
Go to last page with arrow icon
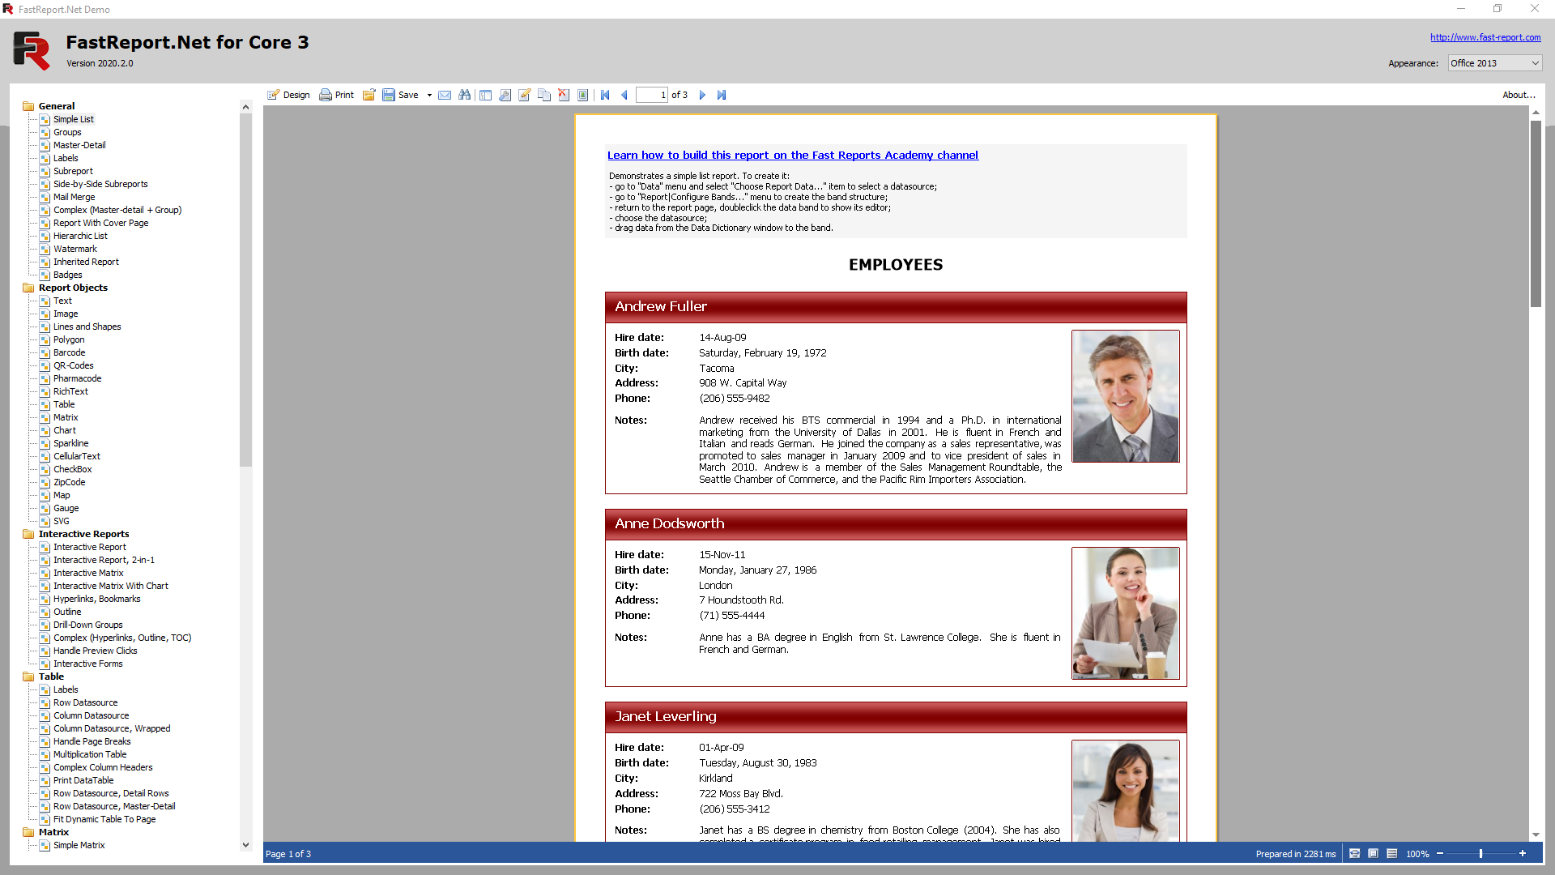[722, 95]
